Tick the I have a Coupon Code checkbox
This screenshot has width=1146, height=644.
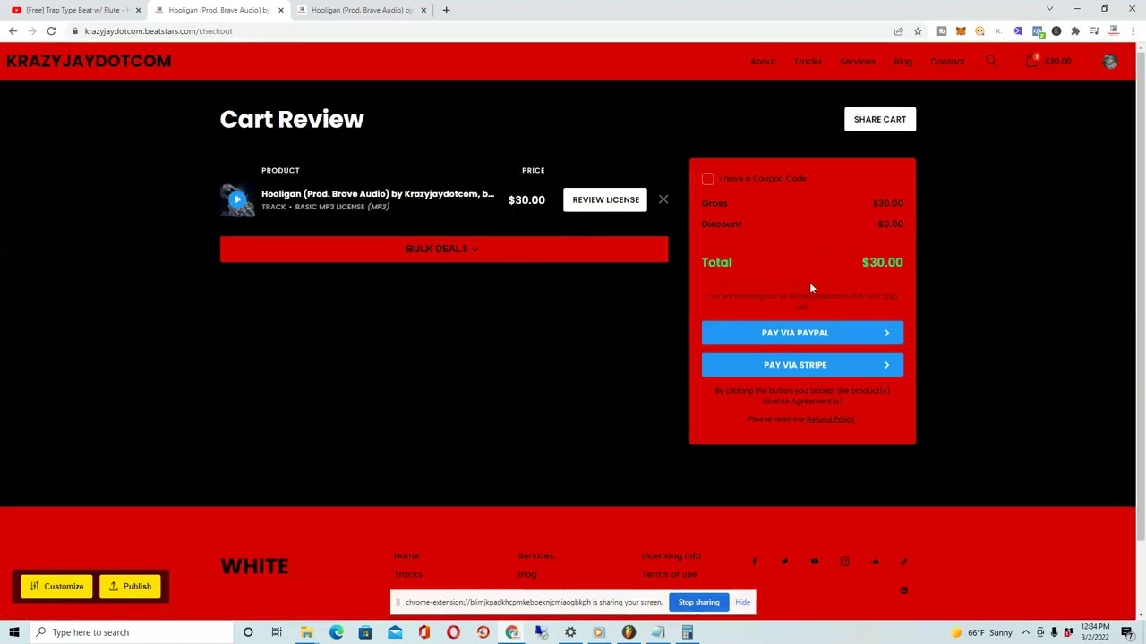[708, 179]
